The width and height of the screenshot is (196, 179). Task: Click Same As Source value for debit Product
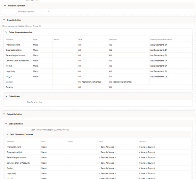click(x=108, y=168)
